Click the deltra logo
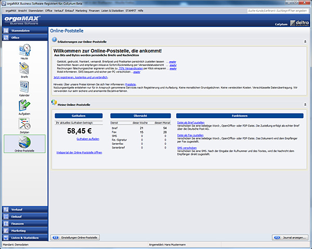 (x=300, y=23)
